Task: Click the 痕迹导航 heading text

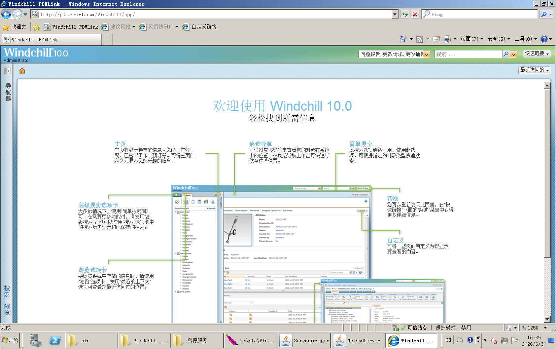Action: coord(260,144)
